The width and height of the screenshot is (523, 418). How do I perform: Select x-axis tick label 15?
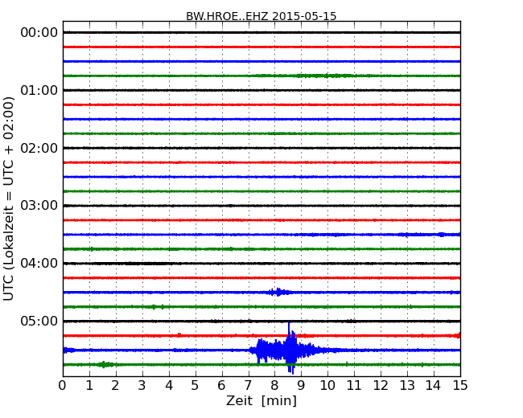click(460, 386)
